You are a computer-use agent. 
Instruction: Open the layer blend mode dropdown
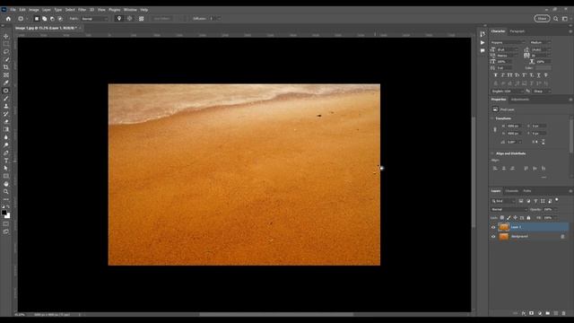click(509, 209)
